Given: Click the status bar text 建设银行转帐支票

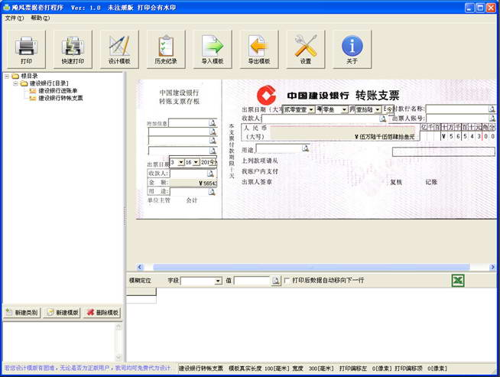Looking at the screenshot, I should point(201,369).
